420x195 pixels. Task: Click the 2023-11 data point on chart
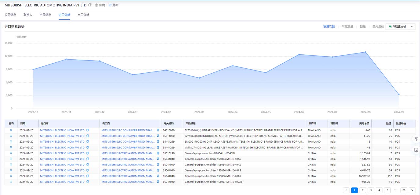coord(66,59)
